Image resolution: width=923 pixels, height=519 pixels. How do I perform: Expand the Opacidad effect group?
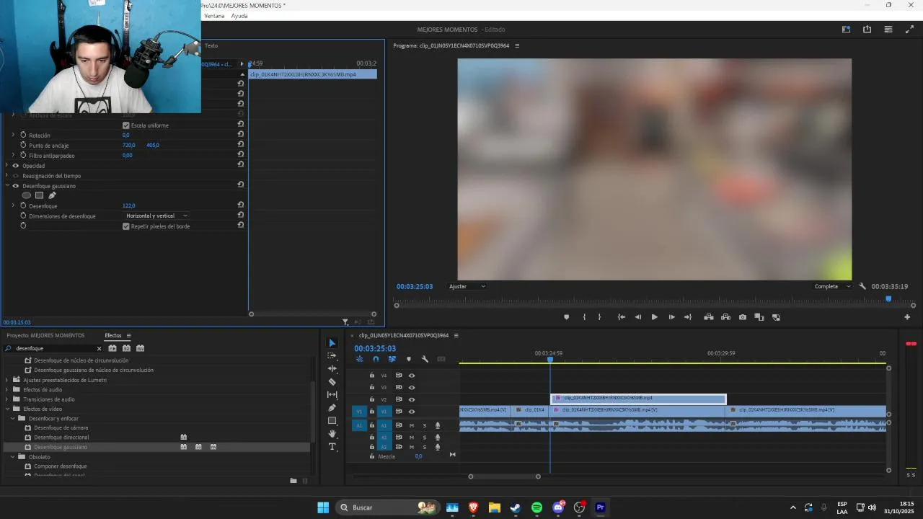tap(6, 166)
